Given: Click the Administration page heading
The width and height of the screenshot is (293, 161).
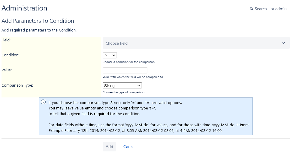Looking at the screenshot, I should click(x=24, y=8).
